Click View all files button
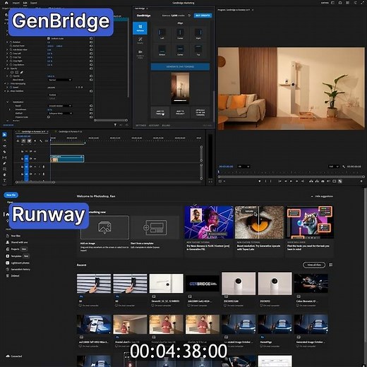 (314, 265)
